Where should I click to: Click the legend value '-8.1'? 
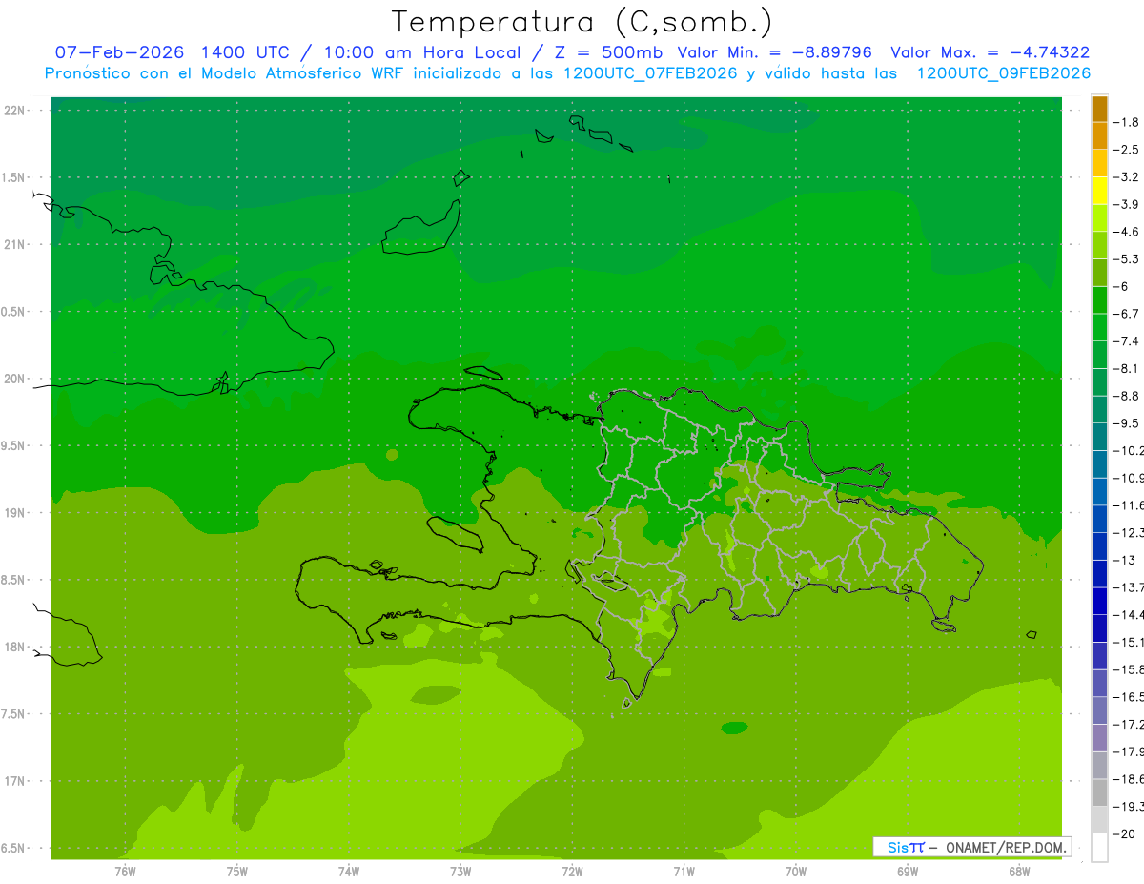[x=1127, y=368]
